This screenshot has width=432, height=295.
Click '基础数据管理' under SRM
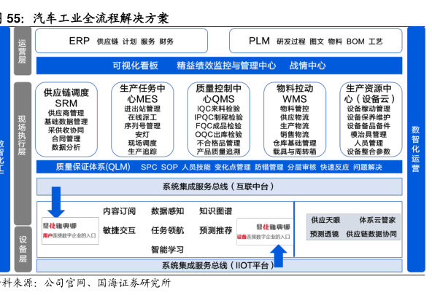click(x=66, y=122)
